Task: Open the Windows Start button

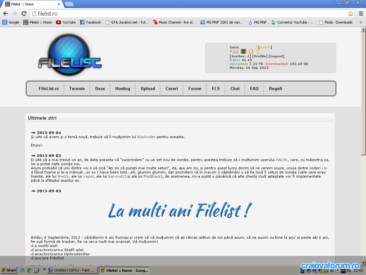Action: [9, 270]
